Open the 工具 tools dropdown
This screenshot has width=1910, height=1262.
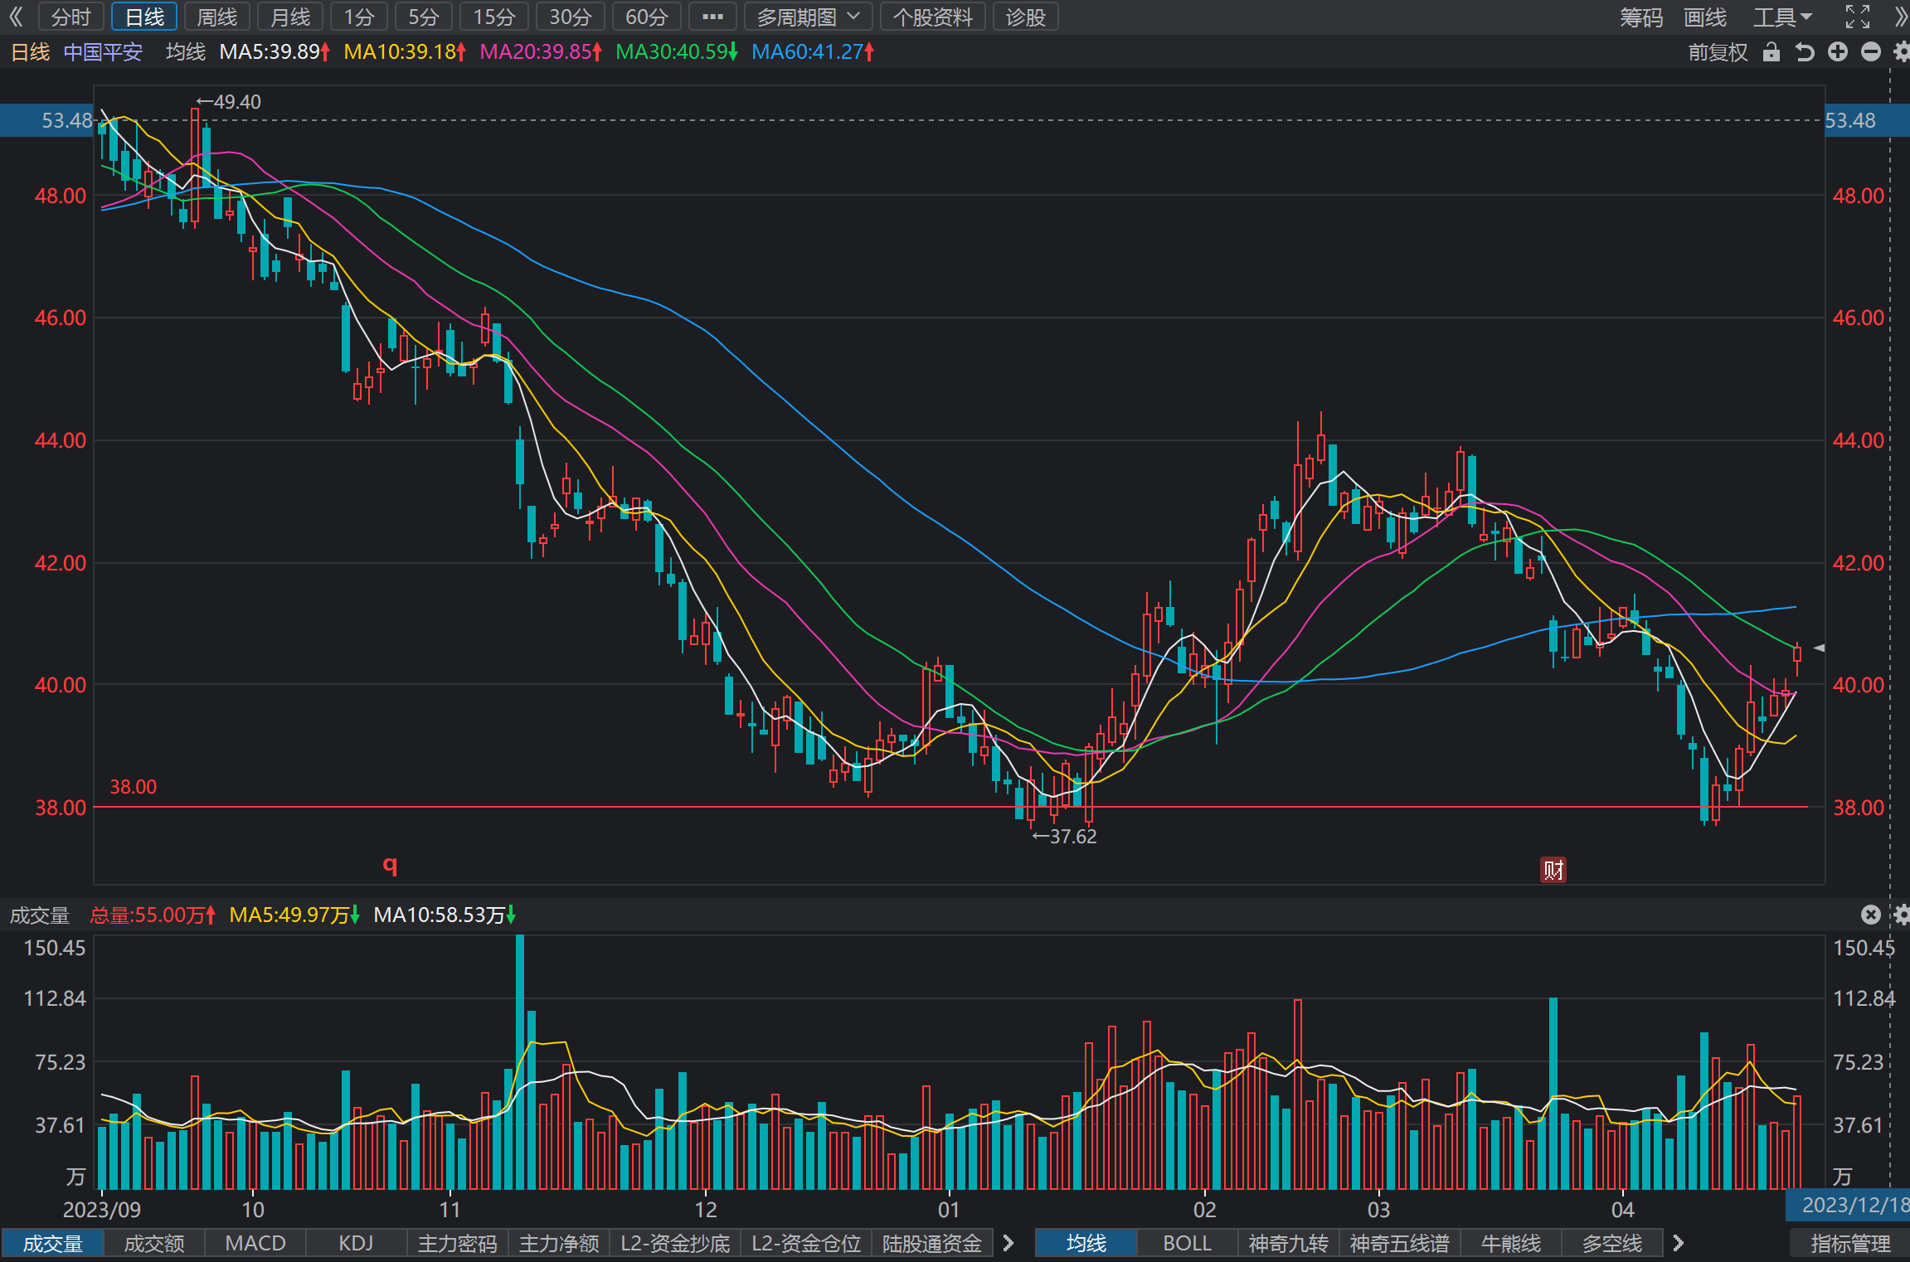click(1783, 17)
